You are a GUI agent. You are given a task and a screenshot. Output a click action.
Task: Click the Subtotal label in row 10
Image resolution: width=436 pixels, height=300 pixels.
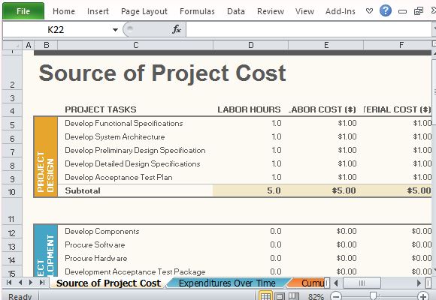[x=83, y=190]
